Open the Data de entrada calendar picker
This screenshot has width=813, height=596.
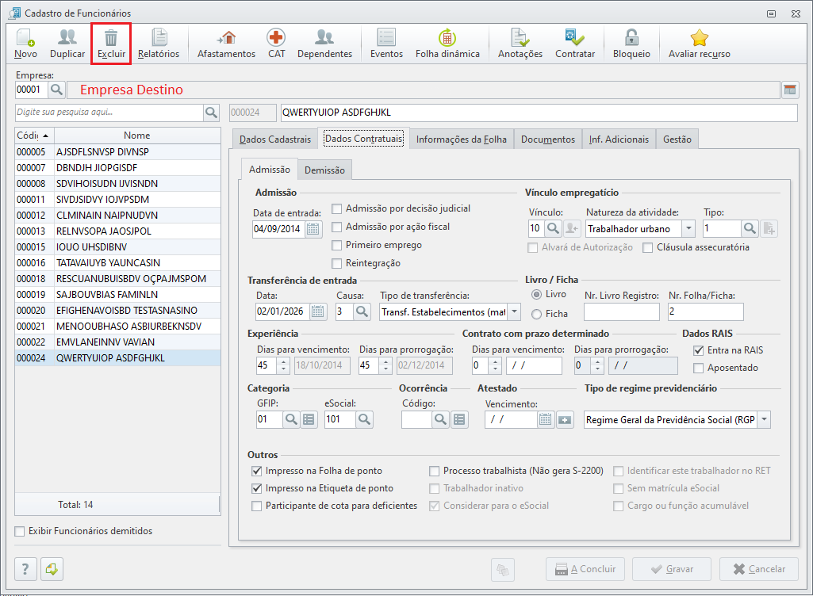313,228
